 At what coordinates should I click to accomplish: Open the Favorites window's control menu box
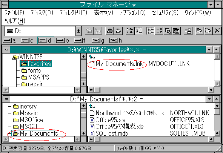6,50
